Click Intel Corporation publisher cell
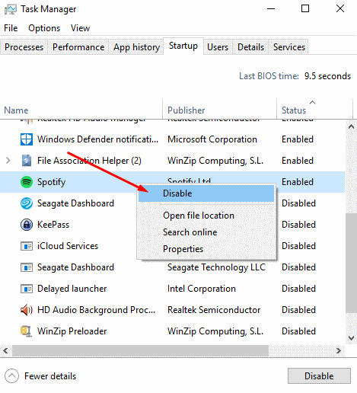This screenshot has height=393, width=357. 202,289
